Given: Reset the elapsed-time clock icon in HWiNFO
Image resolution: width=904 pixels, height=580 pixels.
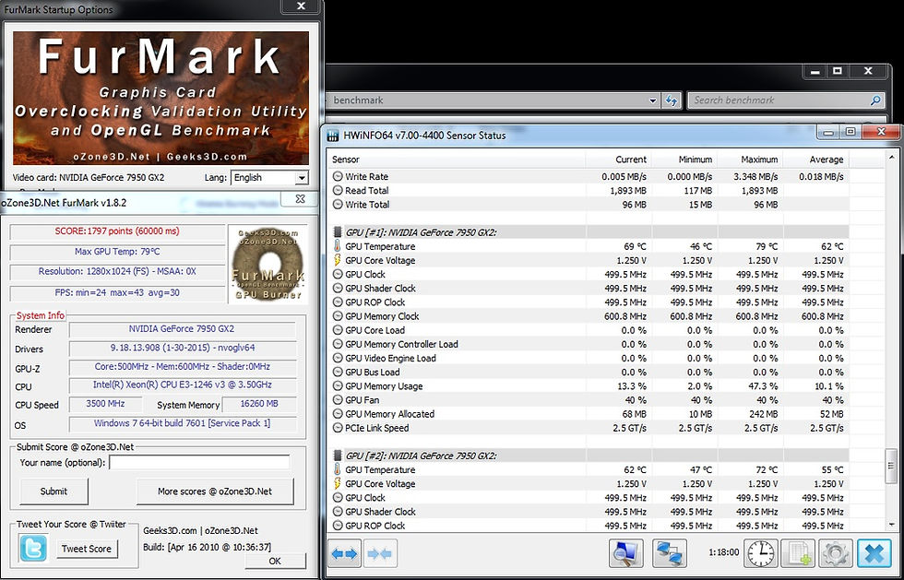Looking at the screenshot, I should [761, 553].
